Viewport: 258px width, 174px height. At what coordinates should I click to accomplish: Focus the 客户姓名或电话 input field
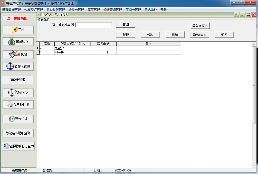click(93, 25)
